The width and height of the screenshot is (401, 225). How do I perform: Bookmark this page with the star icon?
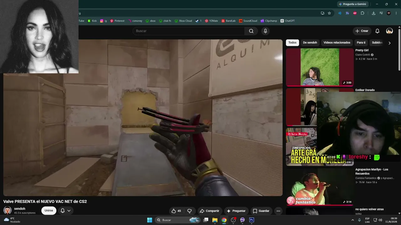(329, 13)
